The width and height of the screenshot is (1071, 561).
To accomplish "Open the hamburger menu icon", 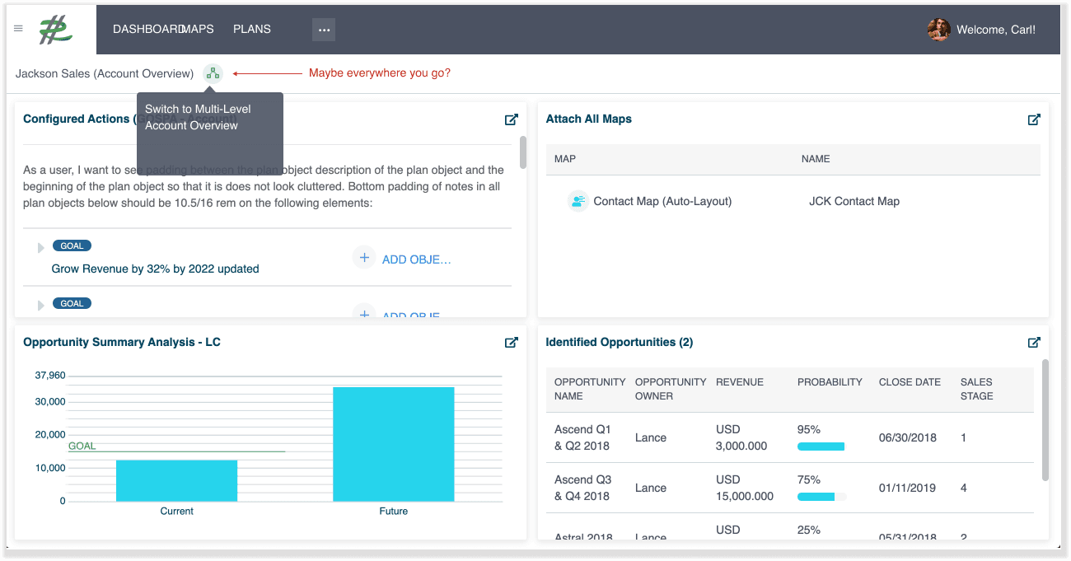I will pyautogui.click(x=18, y=29).
